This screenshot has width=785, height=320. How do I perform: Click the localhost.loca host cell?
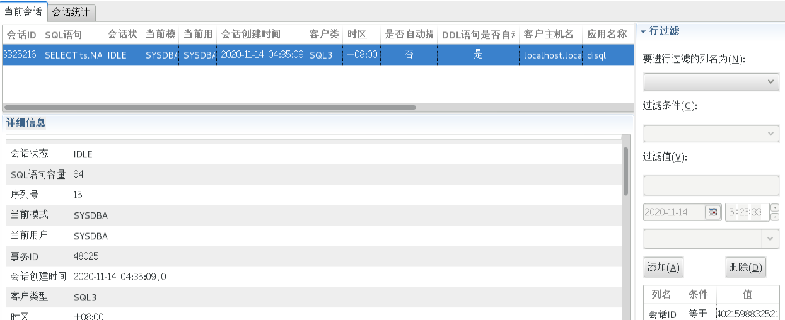[x=551, y=55]
